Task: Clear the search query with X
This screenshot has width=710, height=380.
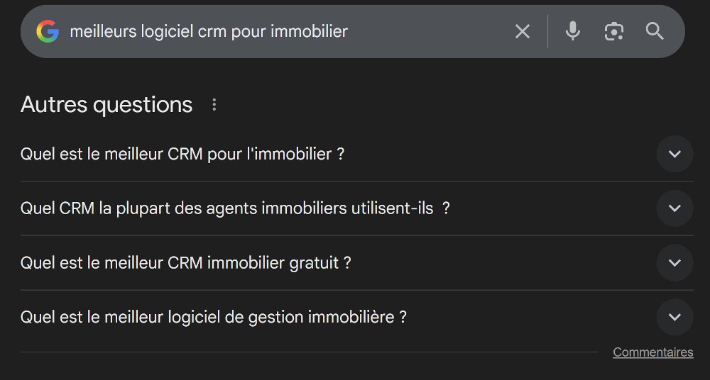Action: (x=523, y=31)
